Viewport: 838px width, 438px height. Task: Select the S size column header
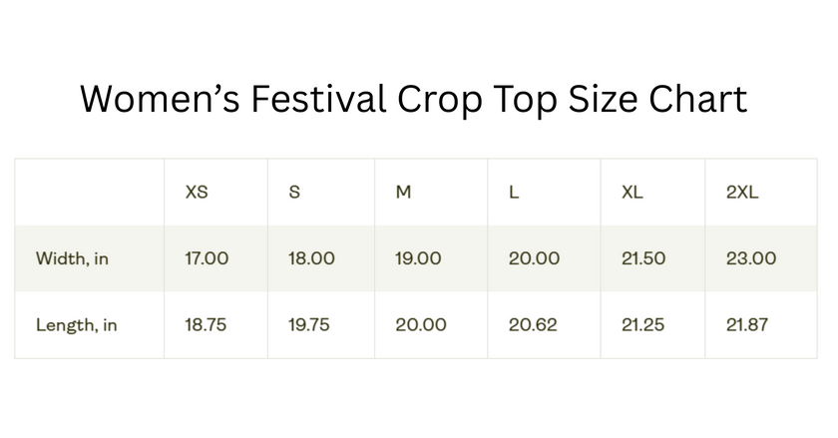click(294, 193)
